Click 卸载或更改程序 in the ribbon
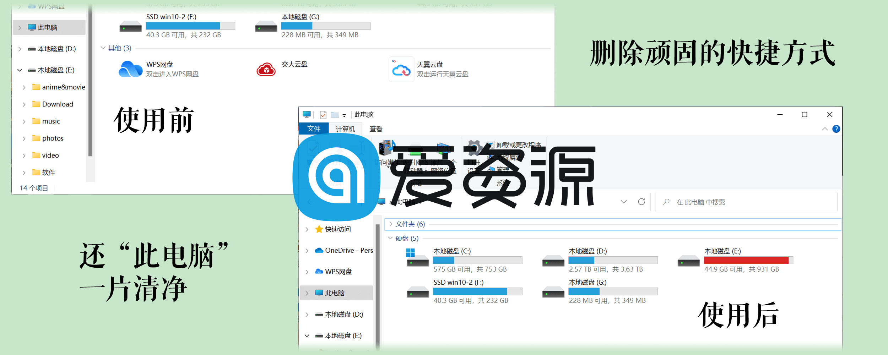 tap(518, 145)
